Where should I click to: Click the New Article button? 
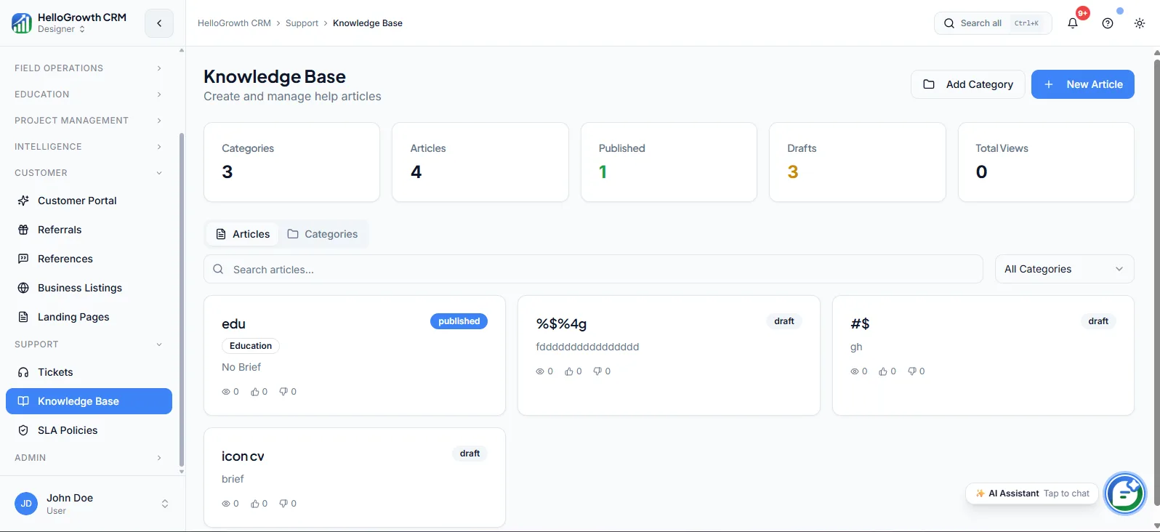(1082, 84)
